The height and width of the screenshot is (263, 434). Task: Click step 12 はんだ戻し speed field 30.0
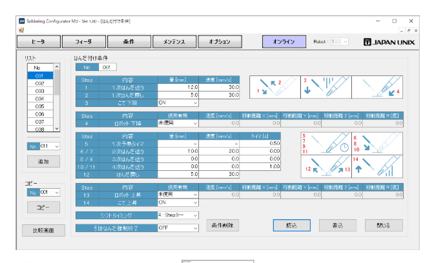(x=219, y=174)
